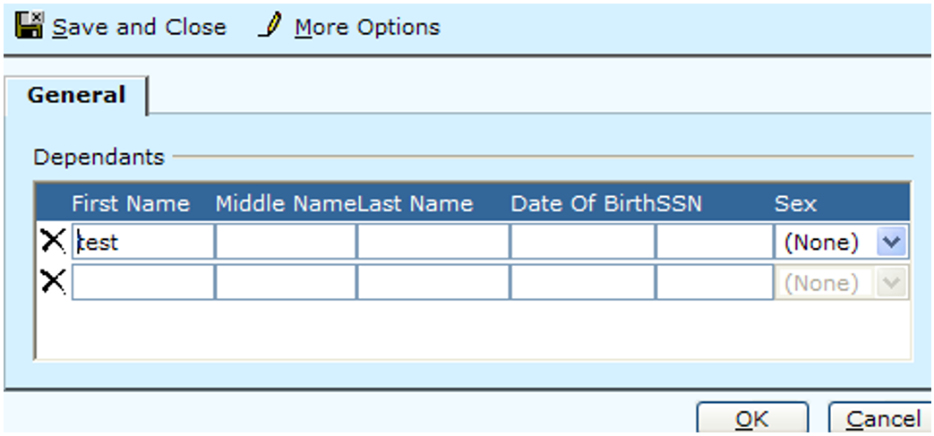The width and height of the screenshot is (934, 436).
Task: Select Date Of Birth field in first row
Action: coord(582,242)
